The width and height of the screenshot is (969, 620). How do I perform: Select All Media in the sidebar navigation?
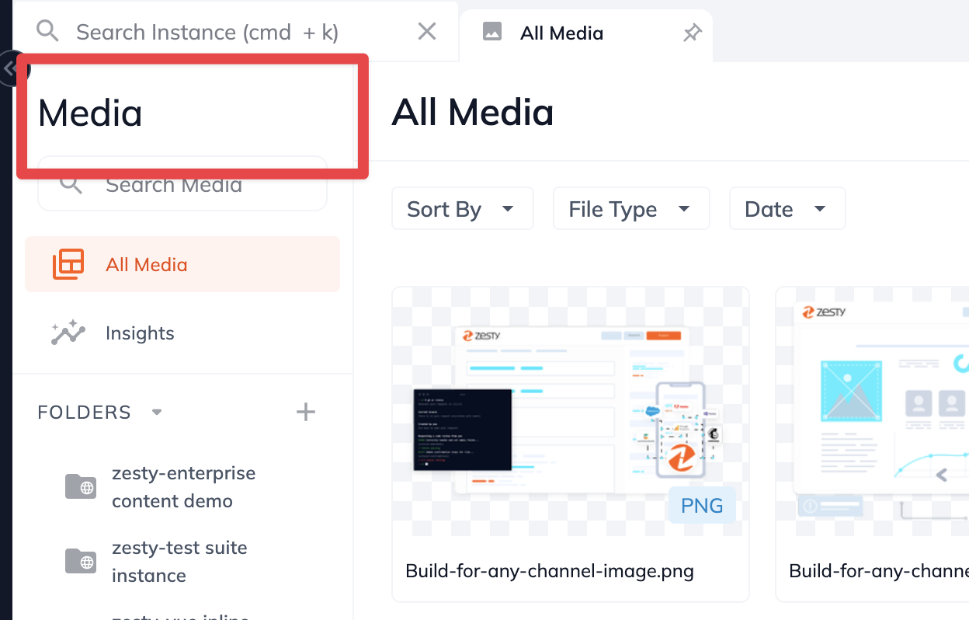click(x=144, y=264)
